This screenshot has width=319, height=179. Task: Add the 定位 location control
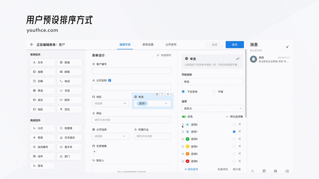pos(69,110)
